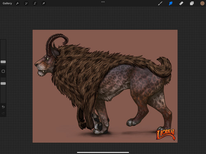Select the Eraser tool

click(181, 3)
